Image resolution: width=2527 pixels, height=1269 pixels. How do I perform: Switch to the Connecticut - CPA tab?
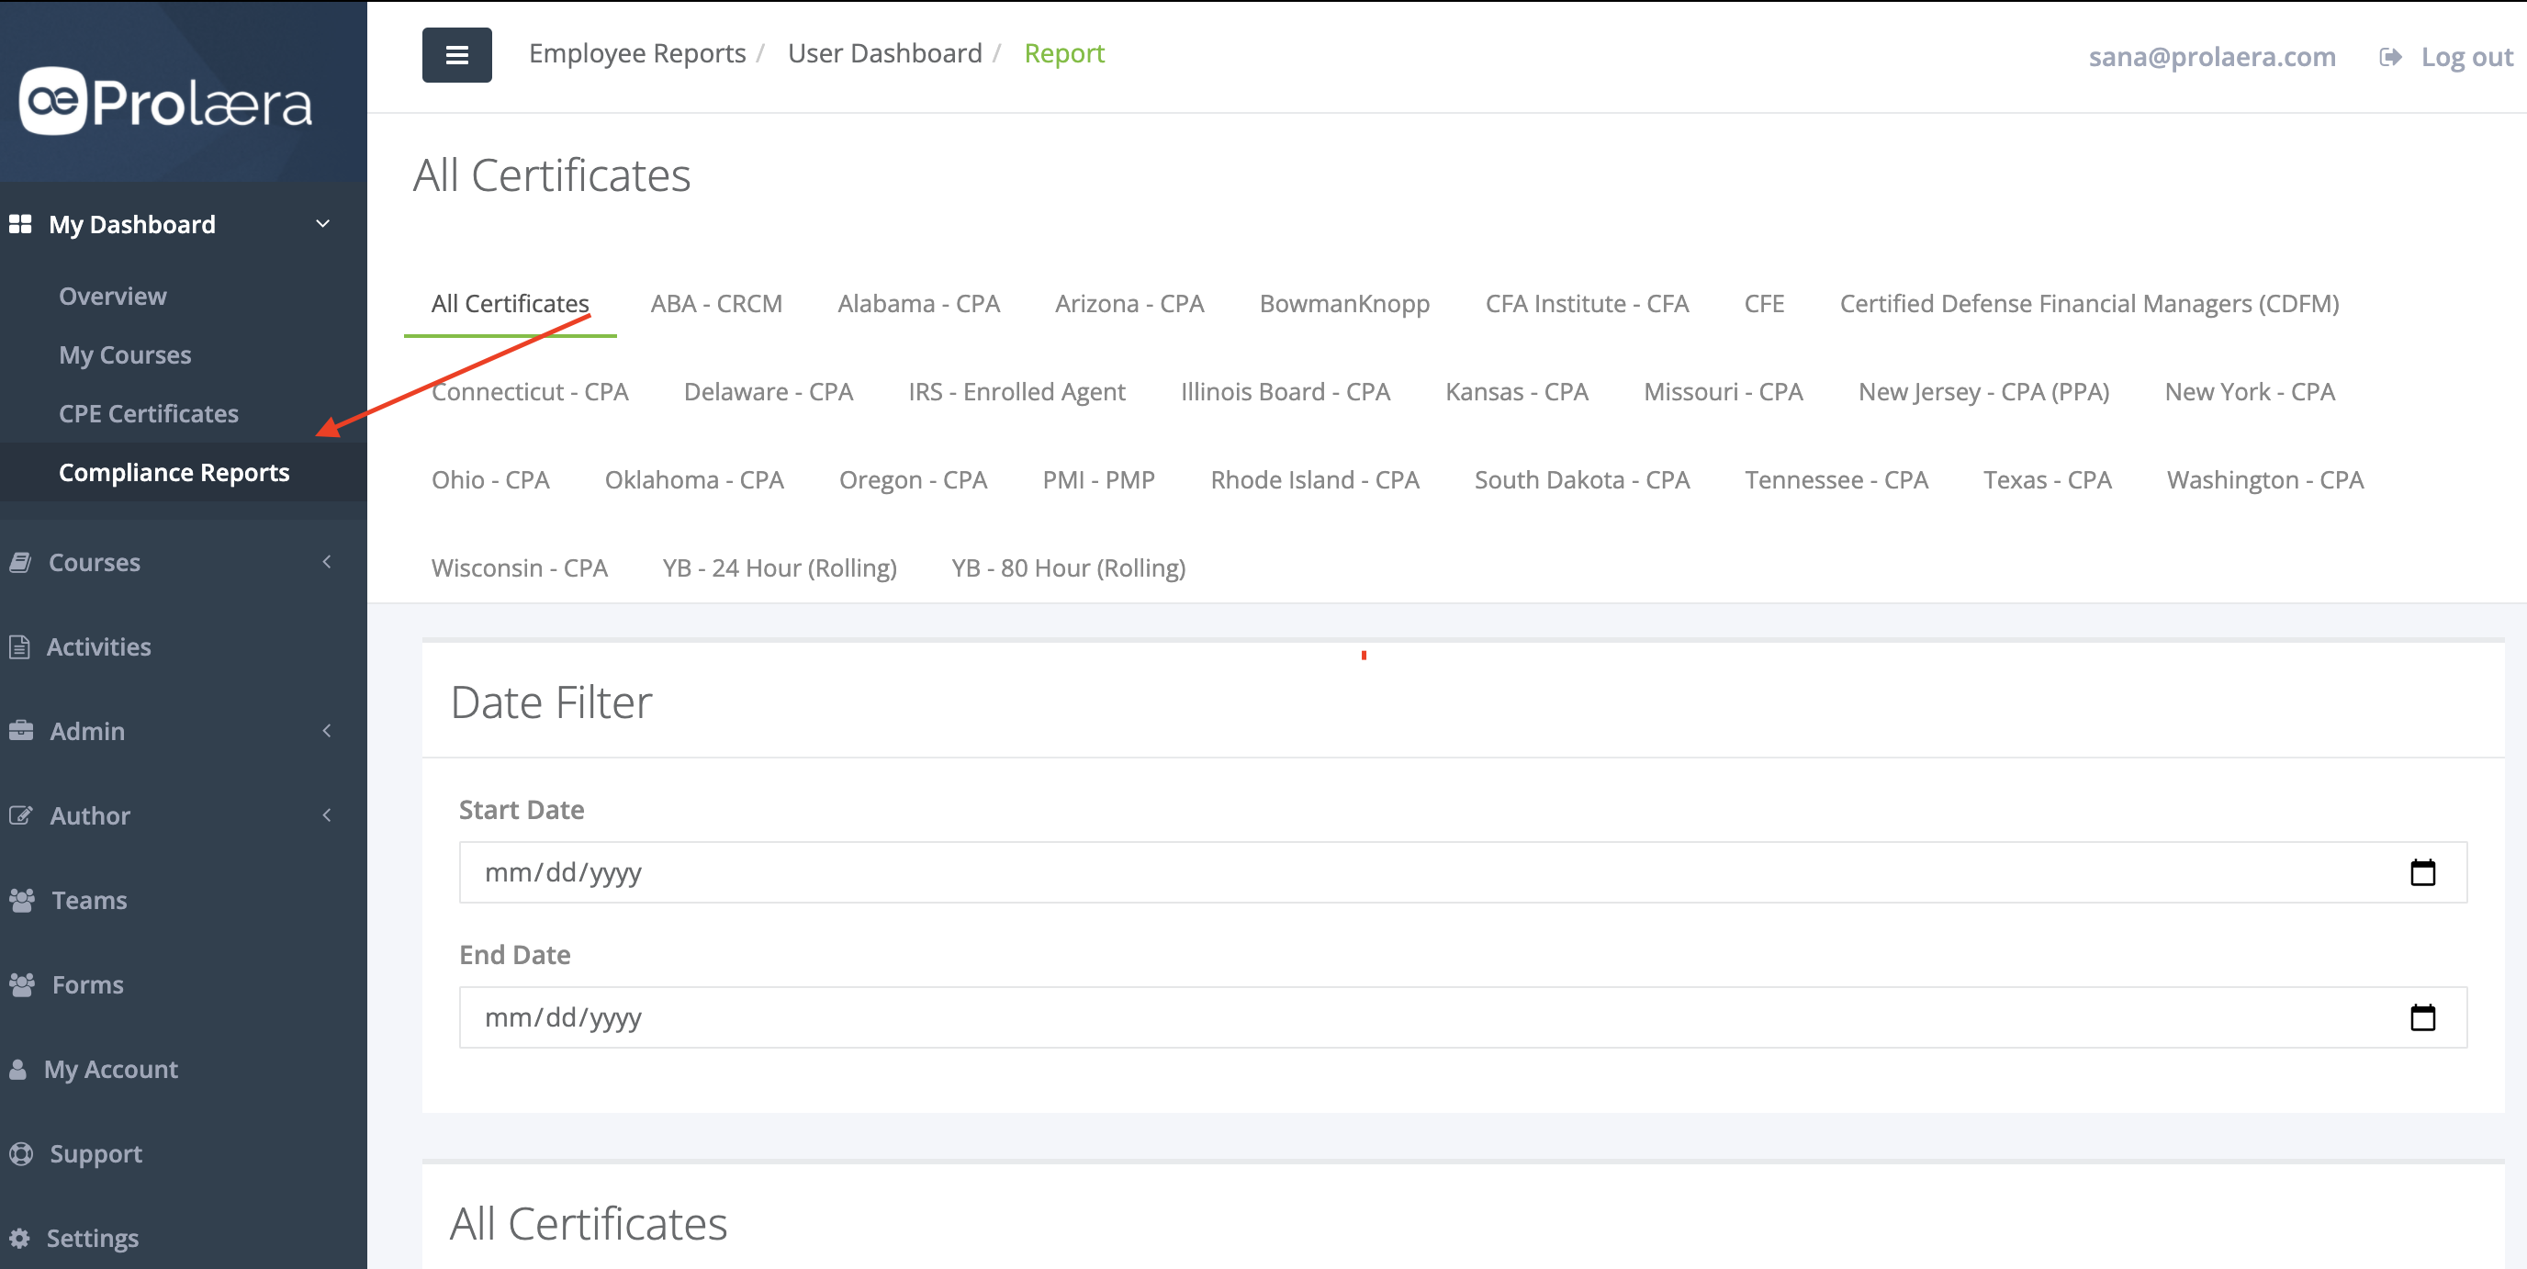(530, 391)
